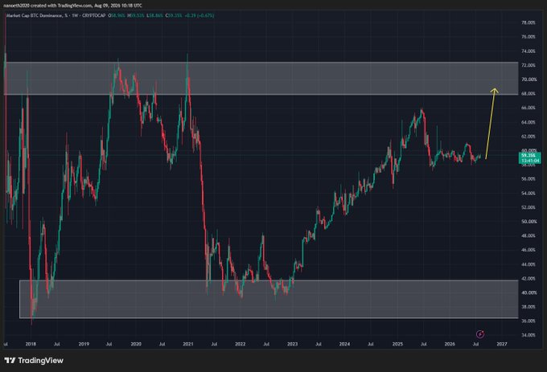Click the 'Aug 09, 2026 10:18 UTC' timestamp
The width and height of the screenshot is (547, 372).
click(118, 6)
